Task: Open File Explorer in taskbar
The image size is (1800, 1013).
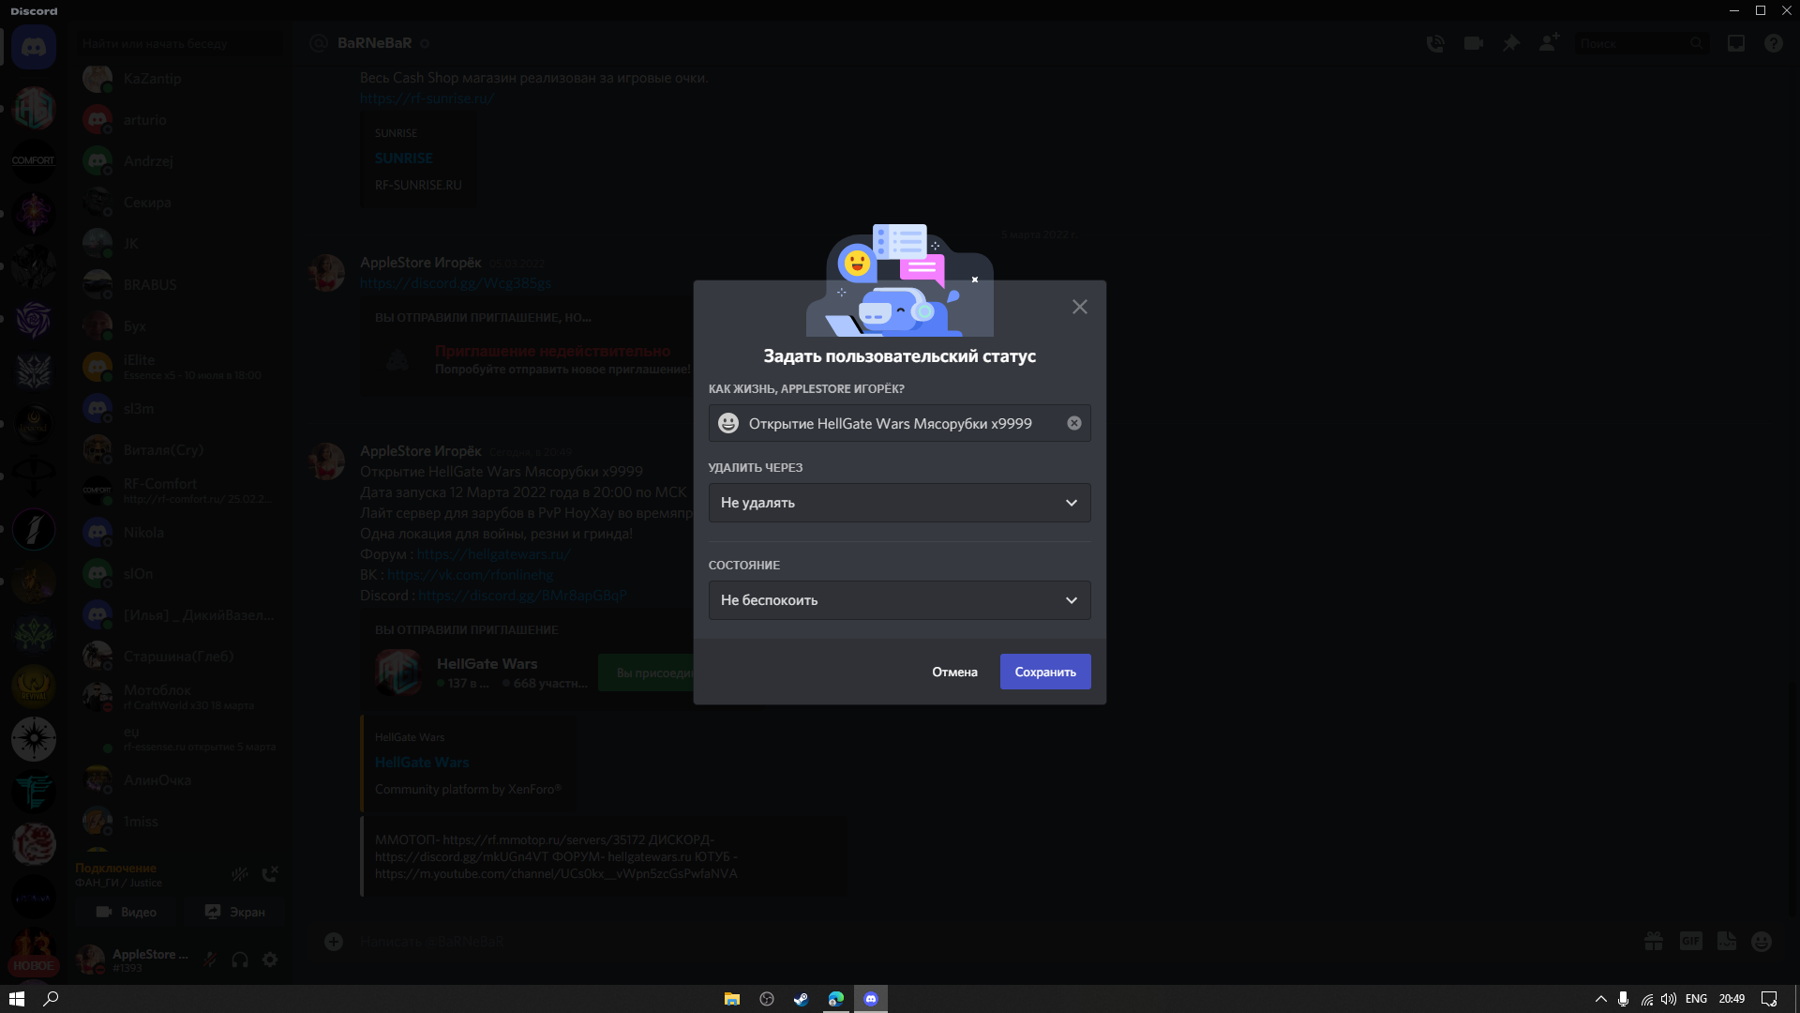Action: click(x=732, y=999)
